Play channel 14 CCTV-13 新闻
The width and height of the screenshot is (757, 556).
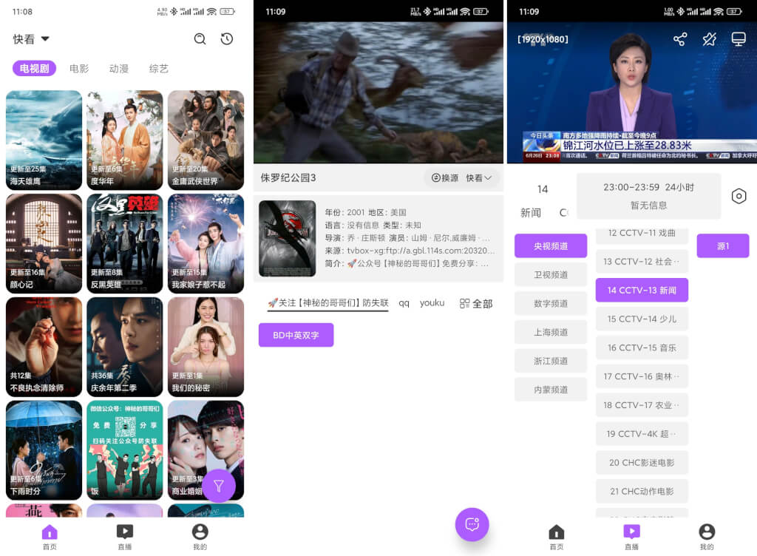(642, 290)
